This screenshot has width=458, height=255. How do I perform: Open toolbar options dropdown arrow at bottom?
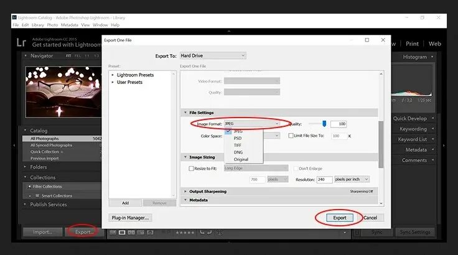345,233
